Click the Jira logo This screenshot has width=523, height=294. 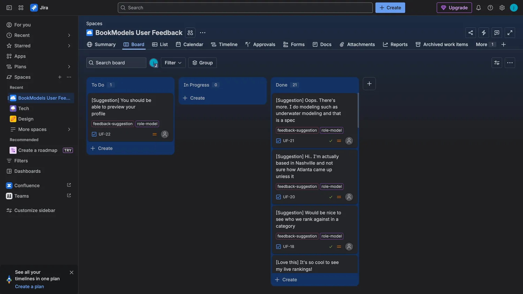tap(39, 8)
